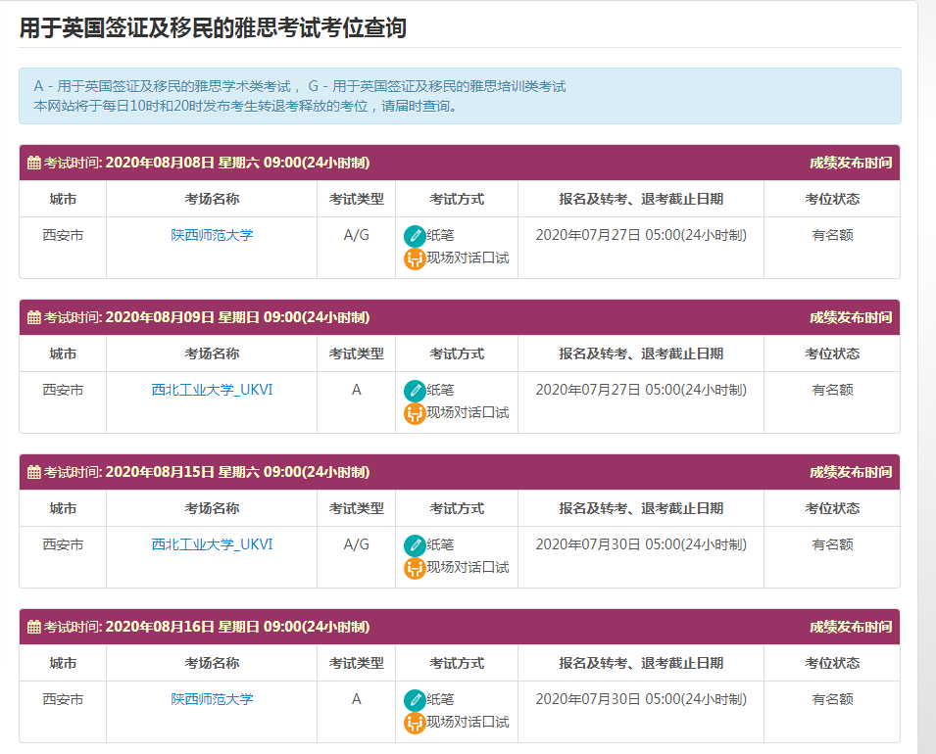
Task: Click the 纸笔 pencil icon for 08月09日 exam
Action: [415, 391]
